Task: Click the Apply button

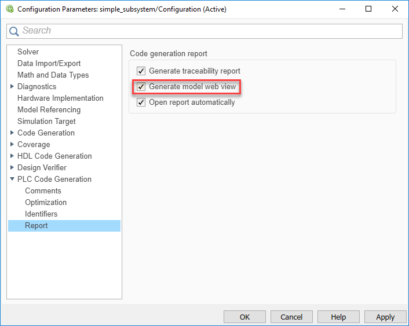Action: tap(385, 317)
